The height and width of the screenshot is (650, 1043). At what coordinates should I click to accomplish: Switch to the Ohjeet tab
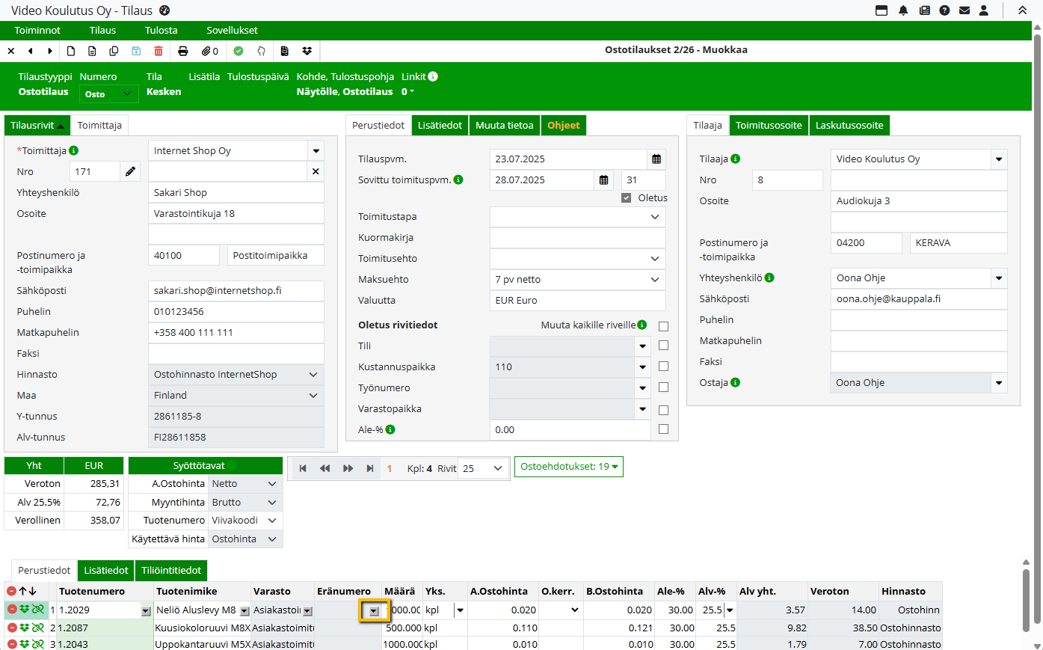tap(563, 125)
